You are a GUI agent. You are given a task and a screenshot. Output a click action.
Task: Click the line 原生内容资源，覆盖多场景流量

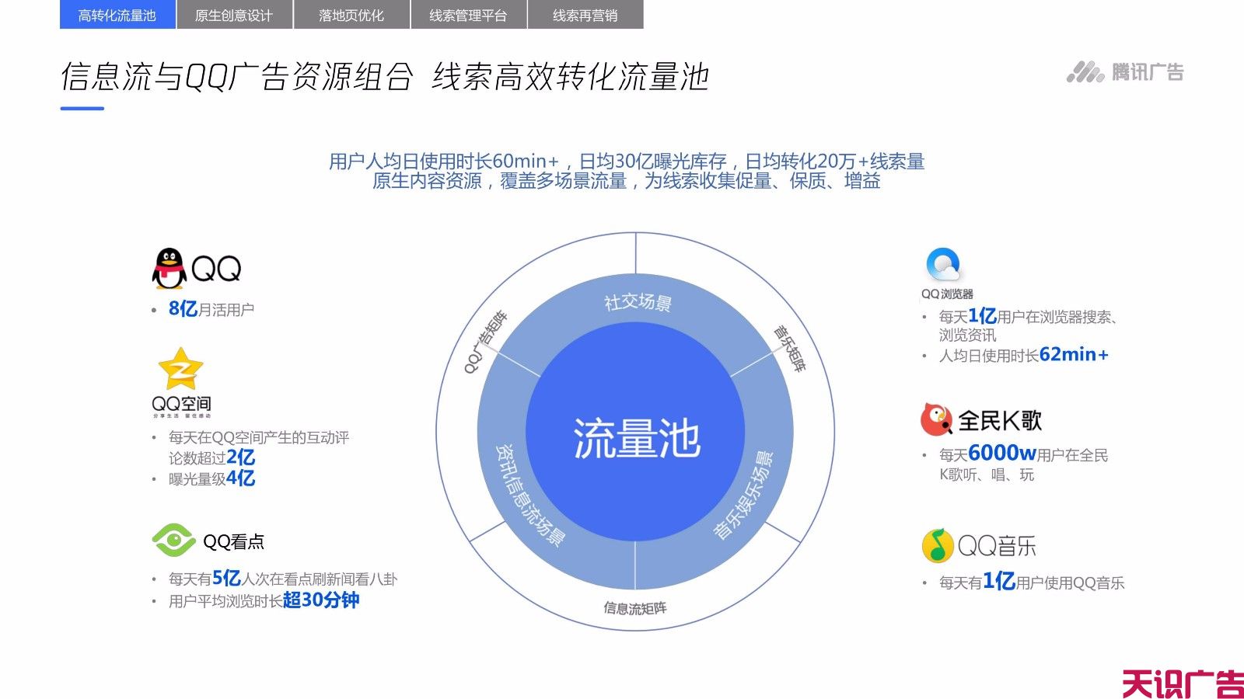[499, 181]
